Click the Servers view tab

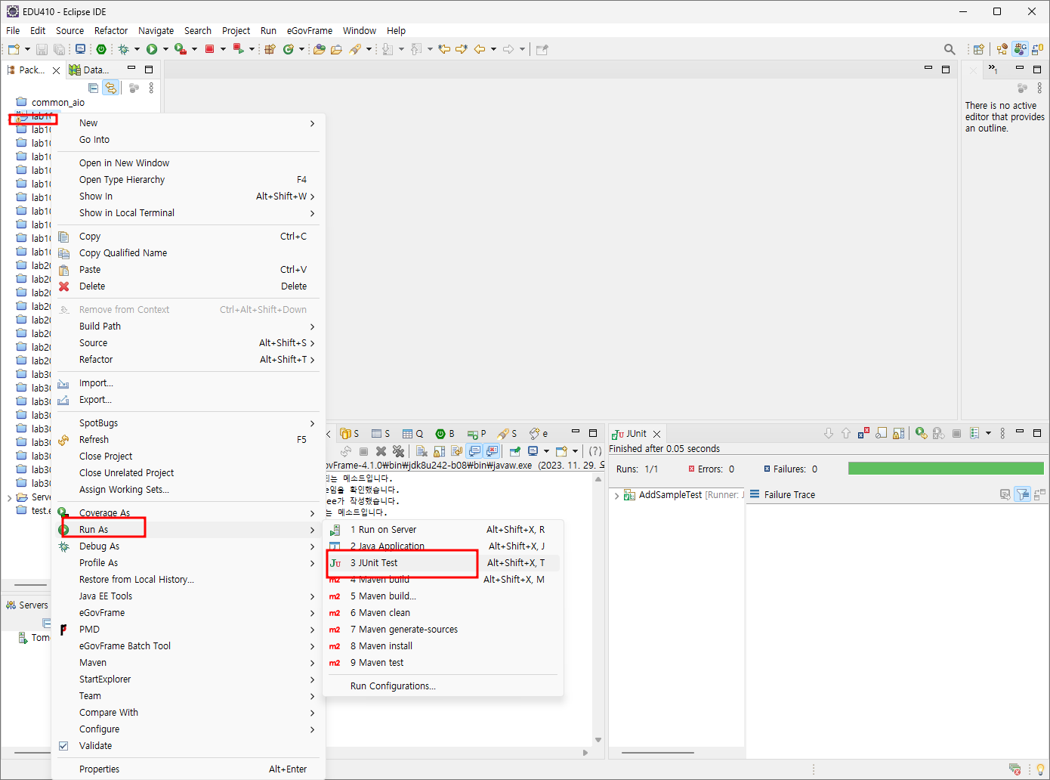[x=27, y=605]
